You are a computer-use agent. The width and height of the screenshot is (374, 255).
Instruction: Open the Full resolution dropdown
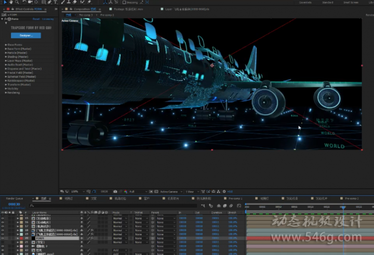[x=138, y=192]
